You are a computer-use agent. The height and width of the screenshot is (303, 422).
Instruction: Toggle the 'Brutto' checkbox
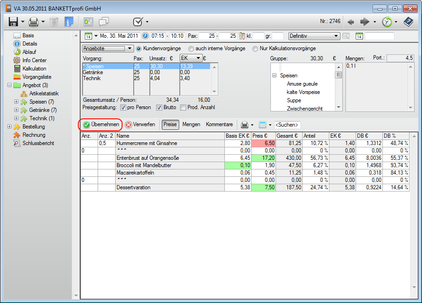tap(159, 108)
